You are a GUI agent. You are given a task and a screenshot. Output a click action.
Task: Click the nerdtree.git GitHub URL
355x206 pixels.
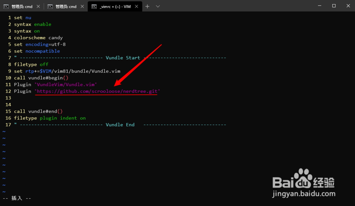pos(96,91)
